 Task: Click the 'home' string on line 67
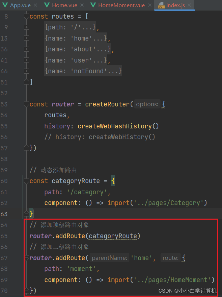click(141, 258)
